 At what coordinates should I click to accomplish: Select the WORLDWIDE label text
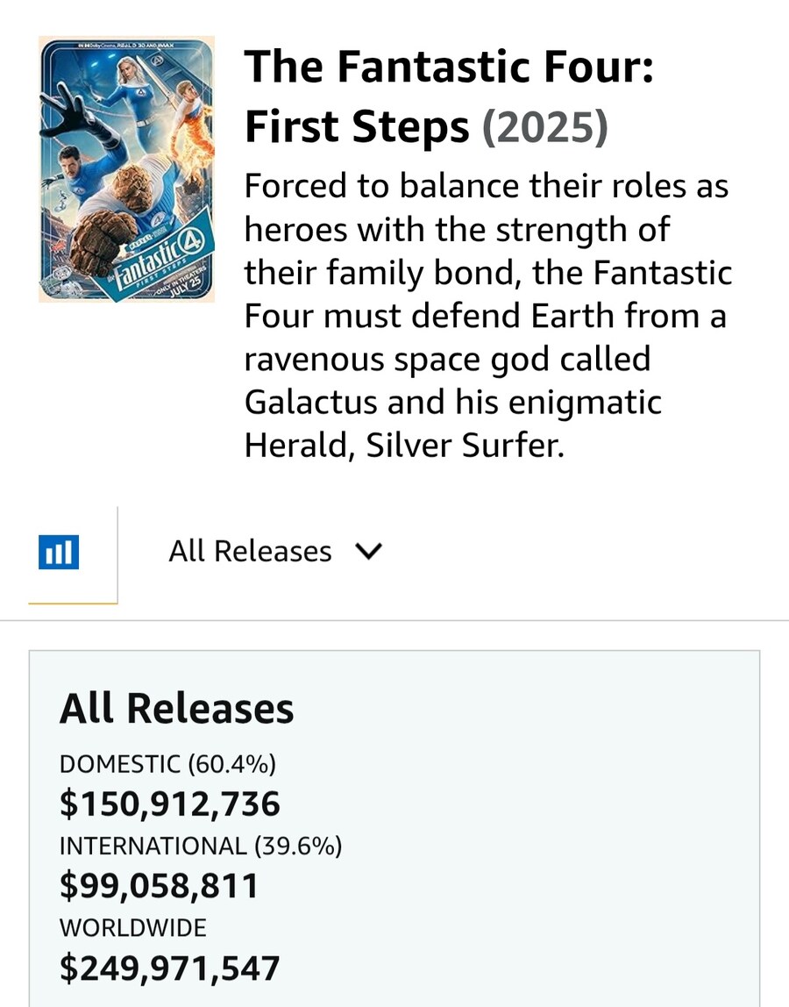[131, 927]
